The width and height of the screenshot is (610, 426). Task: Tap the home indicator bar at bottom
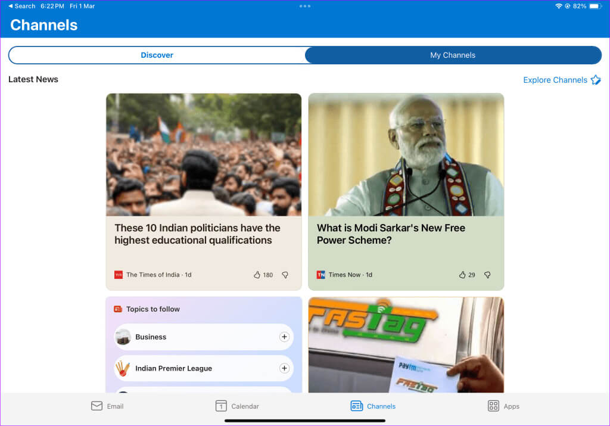click(x=305, y=421)
